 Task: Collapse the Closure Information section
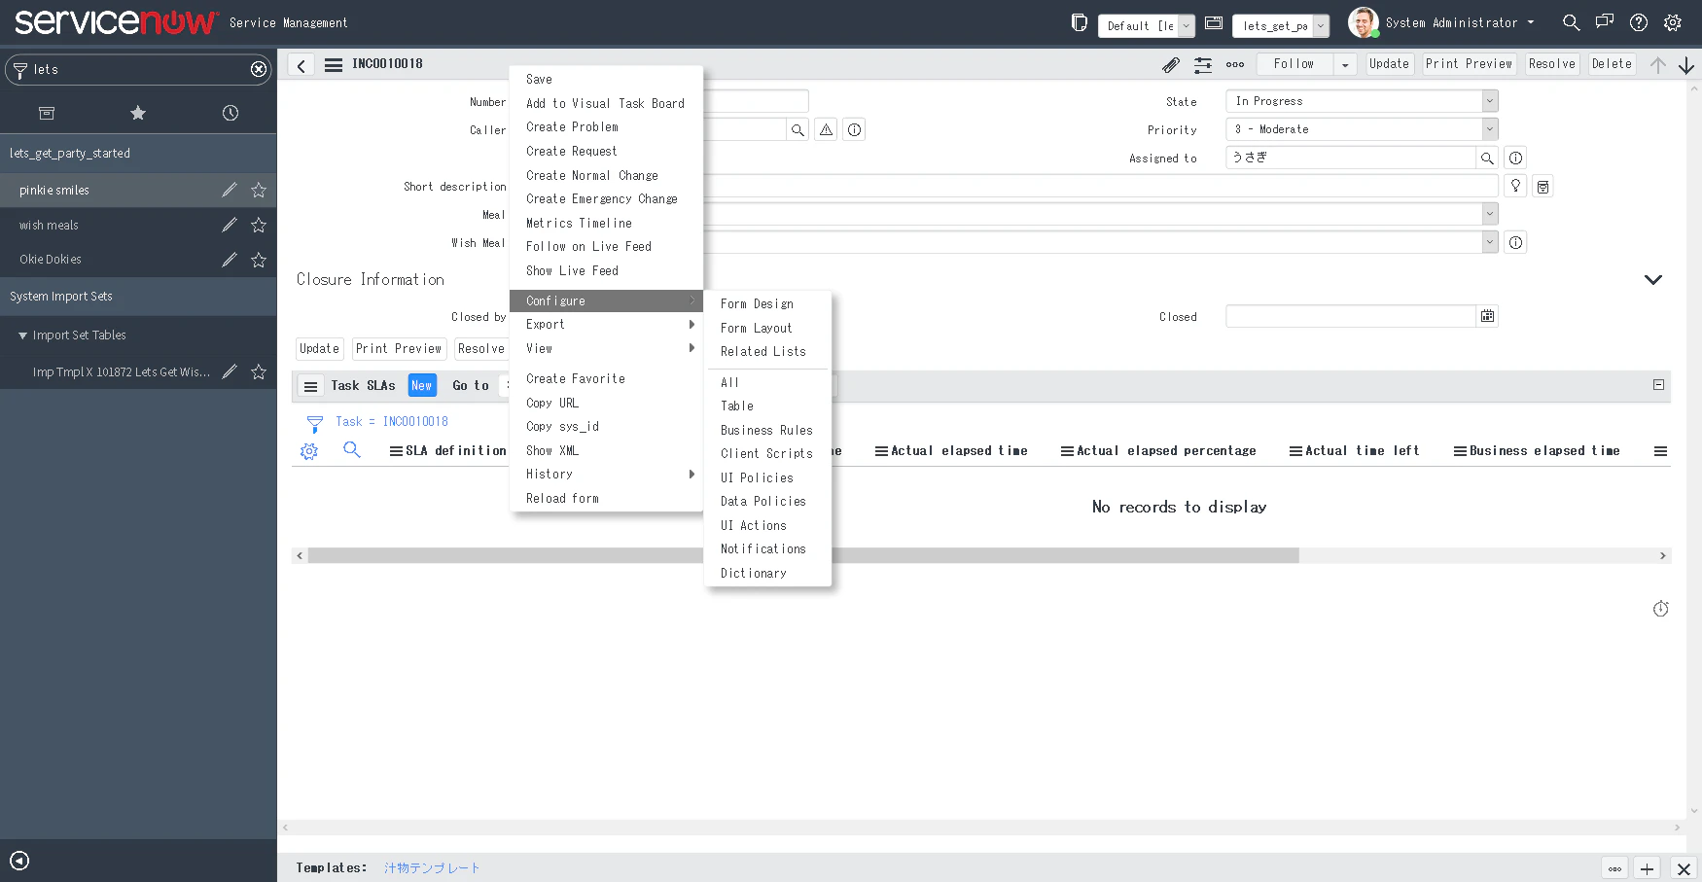tap(1652, 280)
